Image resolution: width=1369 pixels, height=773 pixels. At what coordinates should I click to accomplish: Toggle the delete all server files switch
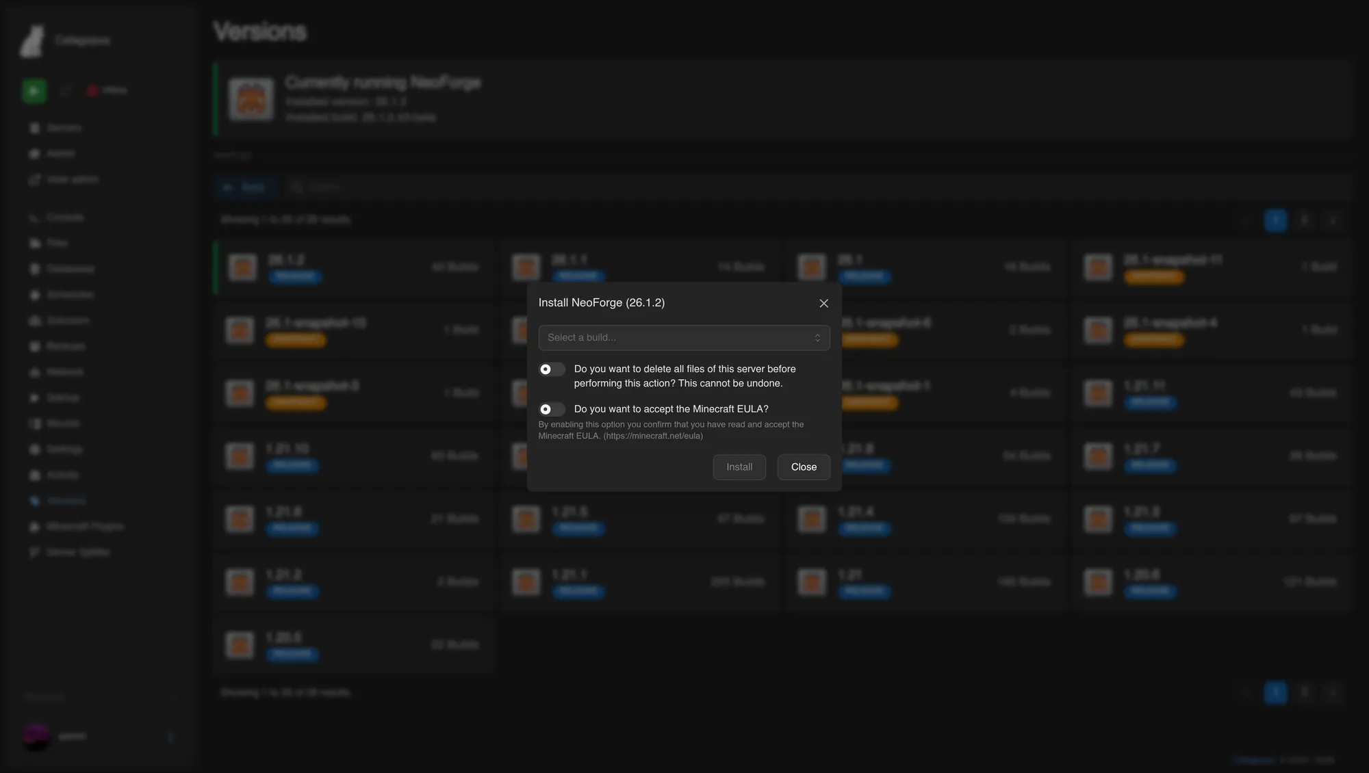pos(552,369)
